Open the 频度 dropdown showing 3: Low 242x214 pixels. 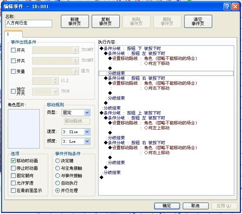coord(76,141)
